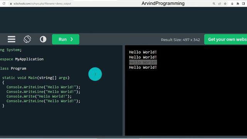The width and height of the screenshot is (247, 139).
Task: Click the highlighted Hello World! output line
Action: (143, 62)
